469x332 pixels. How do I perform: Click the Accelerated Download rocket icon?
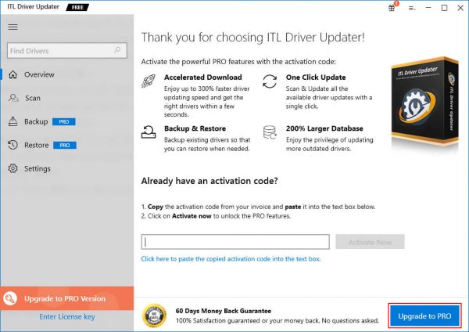click(149, 81)
